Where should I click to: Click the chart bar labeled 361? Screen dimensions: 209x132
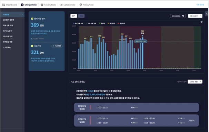click(91, 53)
